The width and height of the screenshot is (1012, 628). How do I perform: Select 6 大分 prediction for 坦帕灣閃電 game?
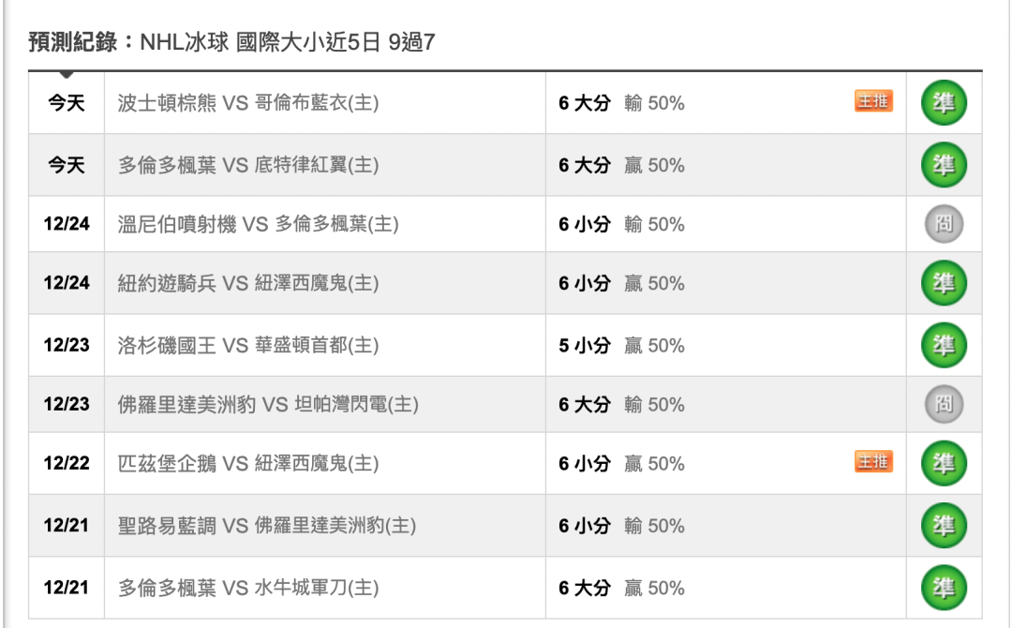584,405
